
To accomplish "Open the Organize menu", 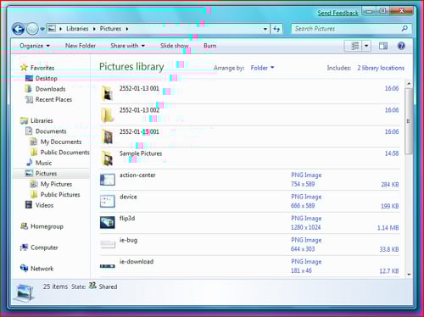I will (35, 46).
